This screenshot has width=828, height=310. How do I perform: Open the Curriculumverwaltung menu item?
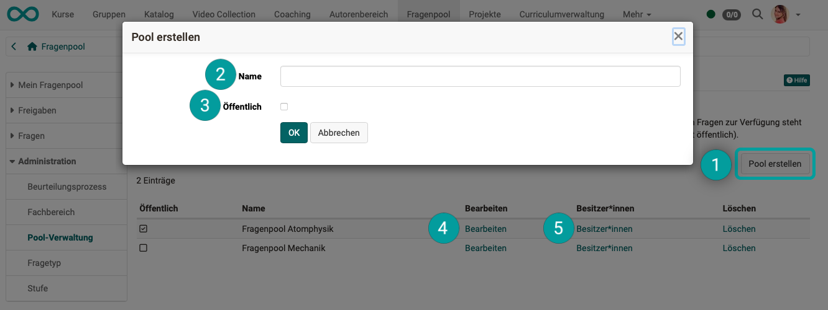point(561,14)
